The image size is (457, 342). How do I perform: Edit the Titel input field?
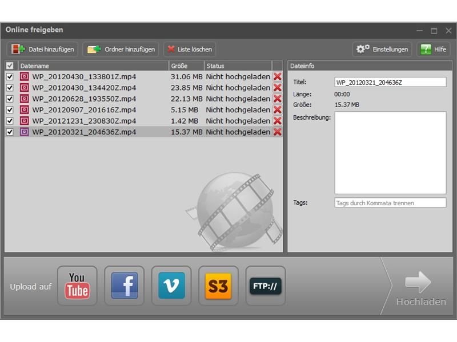(390, 82)
